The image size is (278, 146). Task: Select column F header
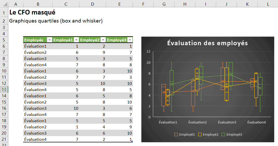tap(143, 4)
